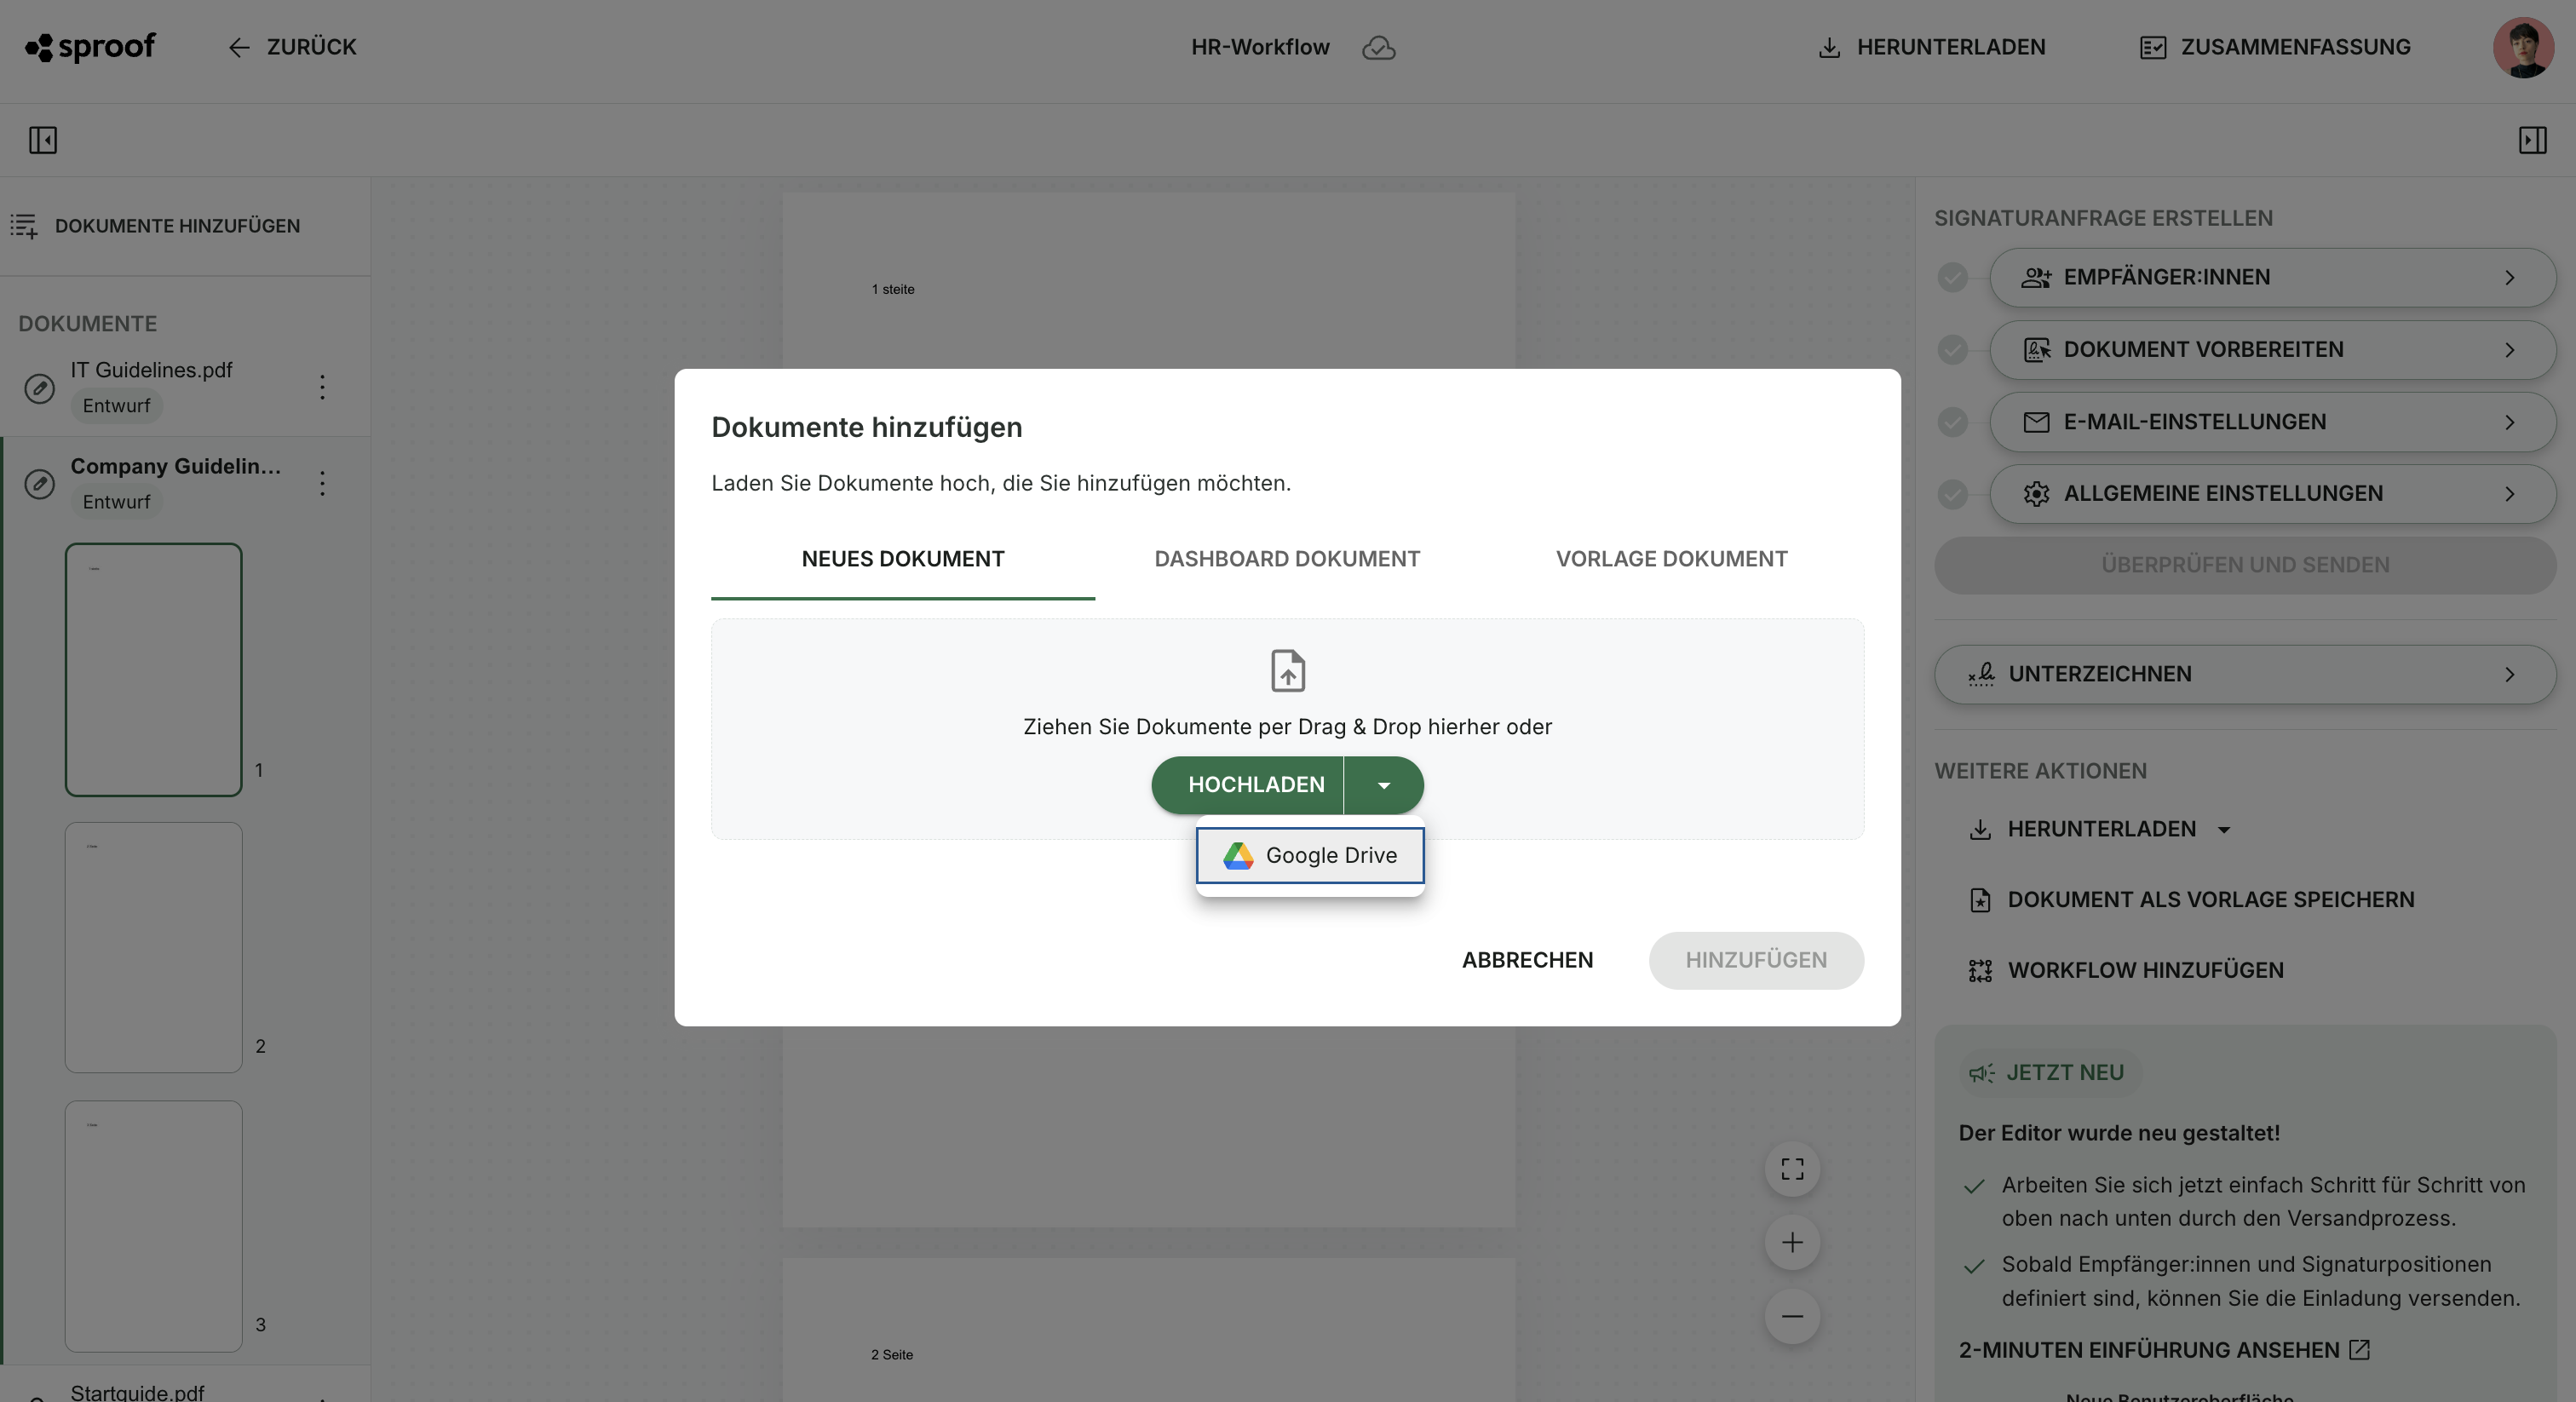This screenshot has width=2576, height=1402.
Task: Open the IT Guidelines.pdf options menu
Action: 322,387
